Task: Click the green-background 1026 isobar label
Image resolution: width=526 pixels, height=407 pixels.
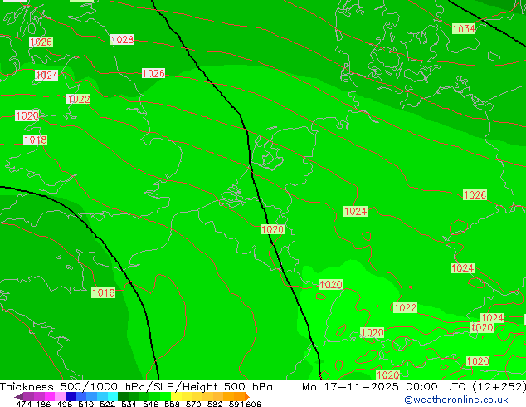Action: (x=475, y=194)
